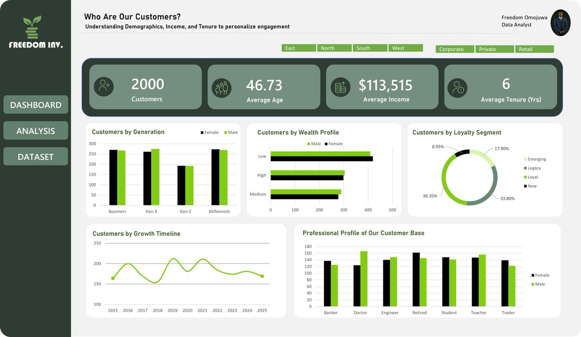Click the Doctor male bar
The image size is (581, 337).
(364, 280)
